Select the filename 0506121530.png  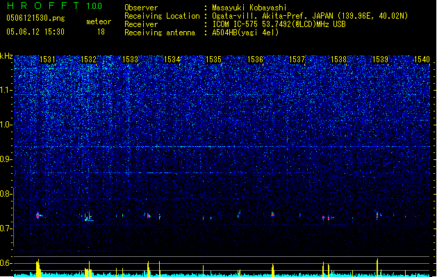pos(35,18)
